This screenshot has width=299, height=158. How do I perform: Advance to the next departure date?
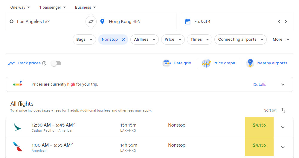(286, 22)
